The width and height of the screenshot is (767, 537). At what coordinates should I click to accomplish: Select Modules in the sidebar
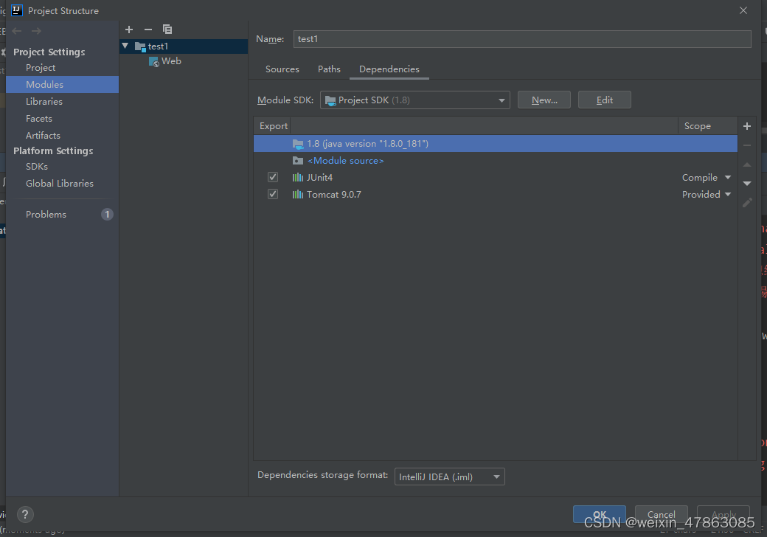click(x=62, y=85)
